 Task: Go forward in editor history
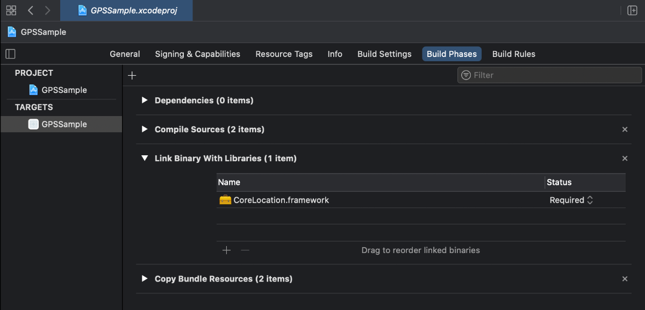47,10
